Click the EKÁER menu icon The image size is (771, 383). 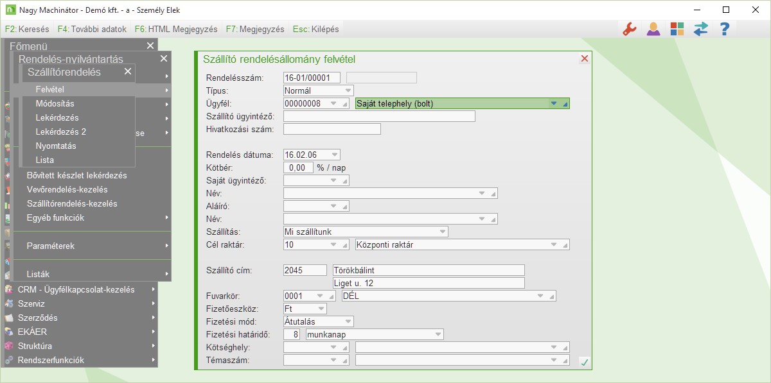point(9,332)
